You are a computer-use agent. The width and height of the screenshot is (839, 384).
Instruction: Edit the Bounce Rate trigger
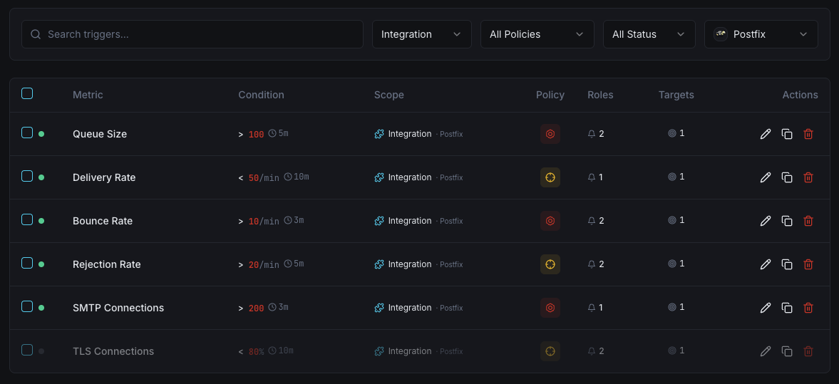[765, 220]
